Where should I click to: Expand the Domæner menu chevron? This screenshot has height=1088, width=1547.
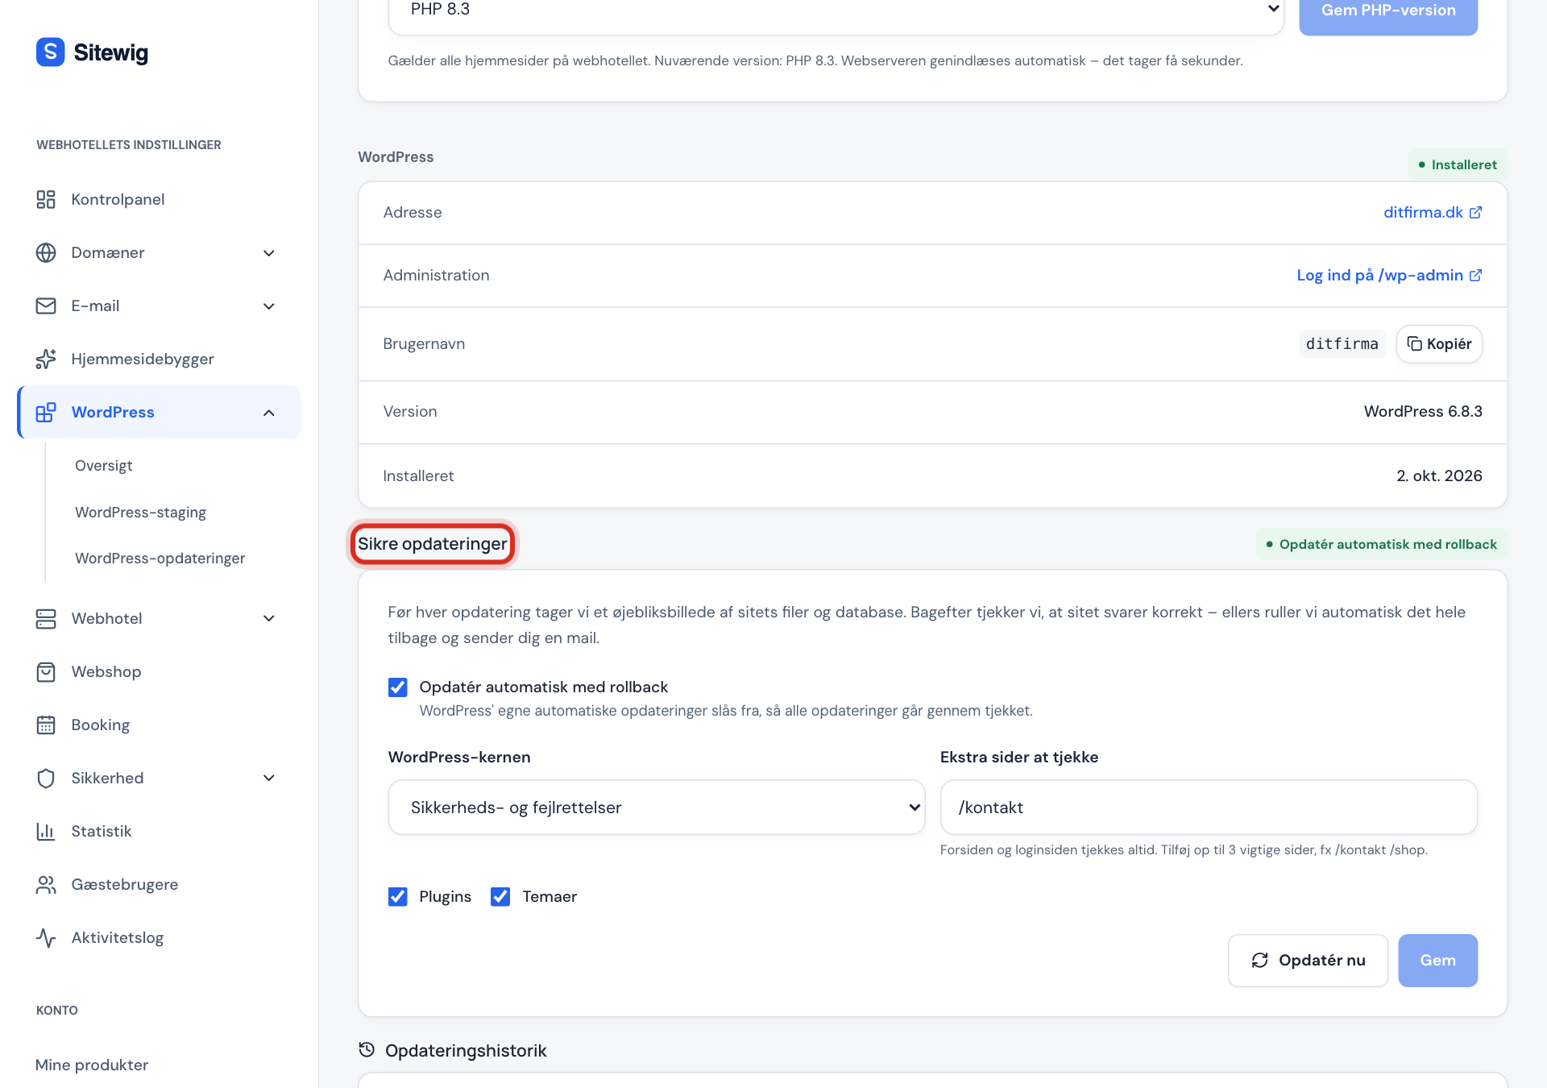pos(269,253)
